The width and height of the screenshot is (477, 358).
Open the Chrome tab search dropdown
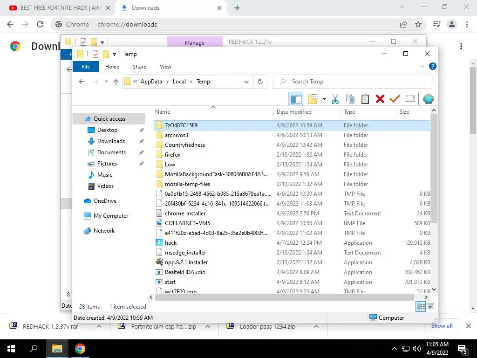point(402,7)
